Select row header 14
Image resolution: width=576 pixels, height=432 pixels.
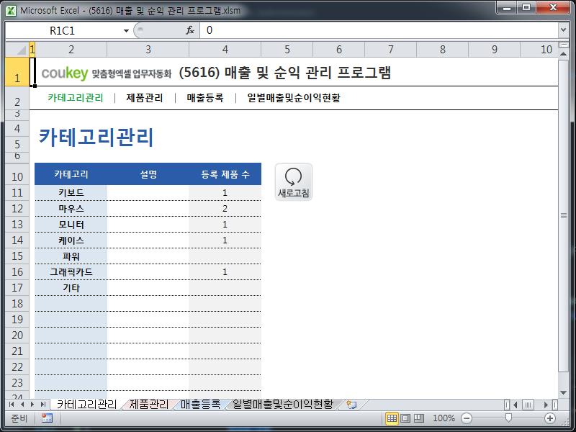point(17,240)
